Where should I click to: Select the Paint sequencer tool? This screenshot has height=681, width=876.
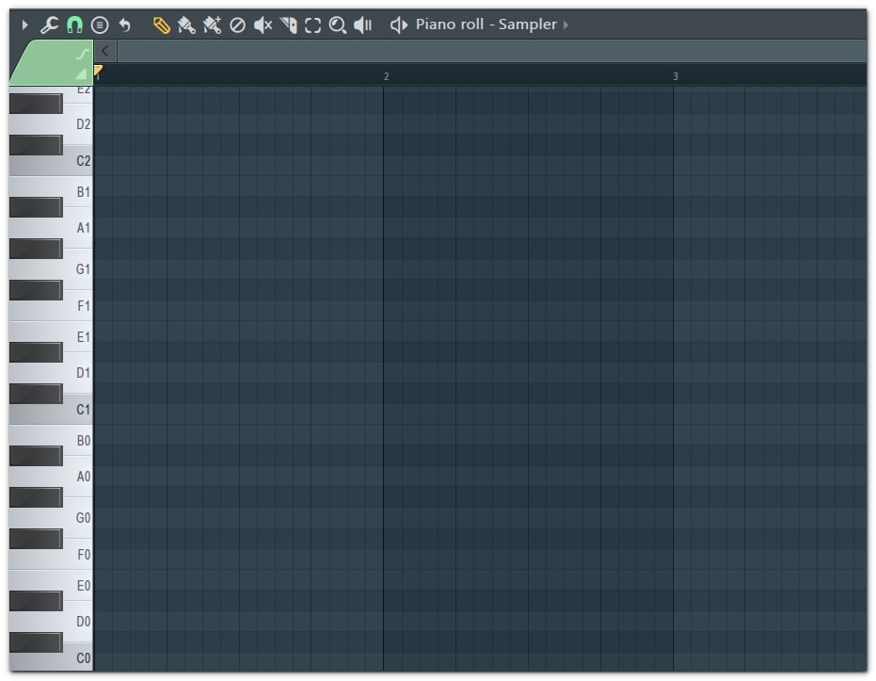[211, 24]
